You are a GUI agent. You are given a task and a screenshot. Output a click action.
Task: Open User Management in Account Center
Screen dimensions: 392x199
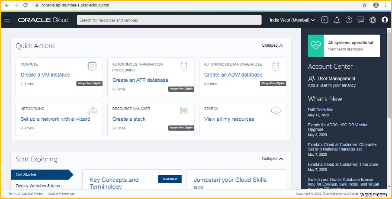click(336, 79)
